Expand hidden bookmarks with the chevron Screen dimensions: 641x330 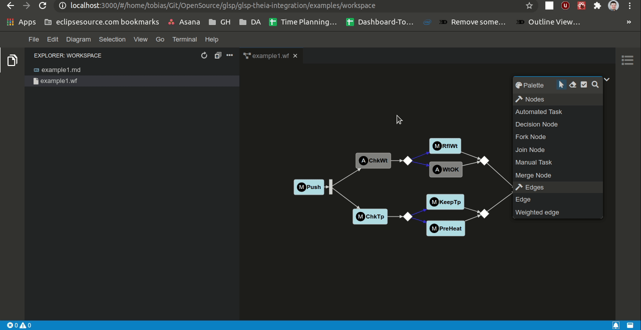point(628,21)
